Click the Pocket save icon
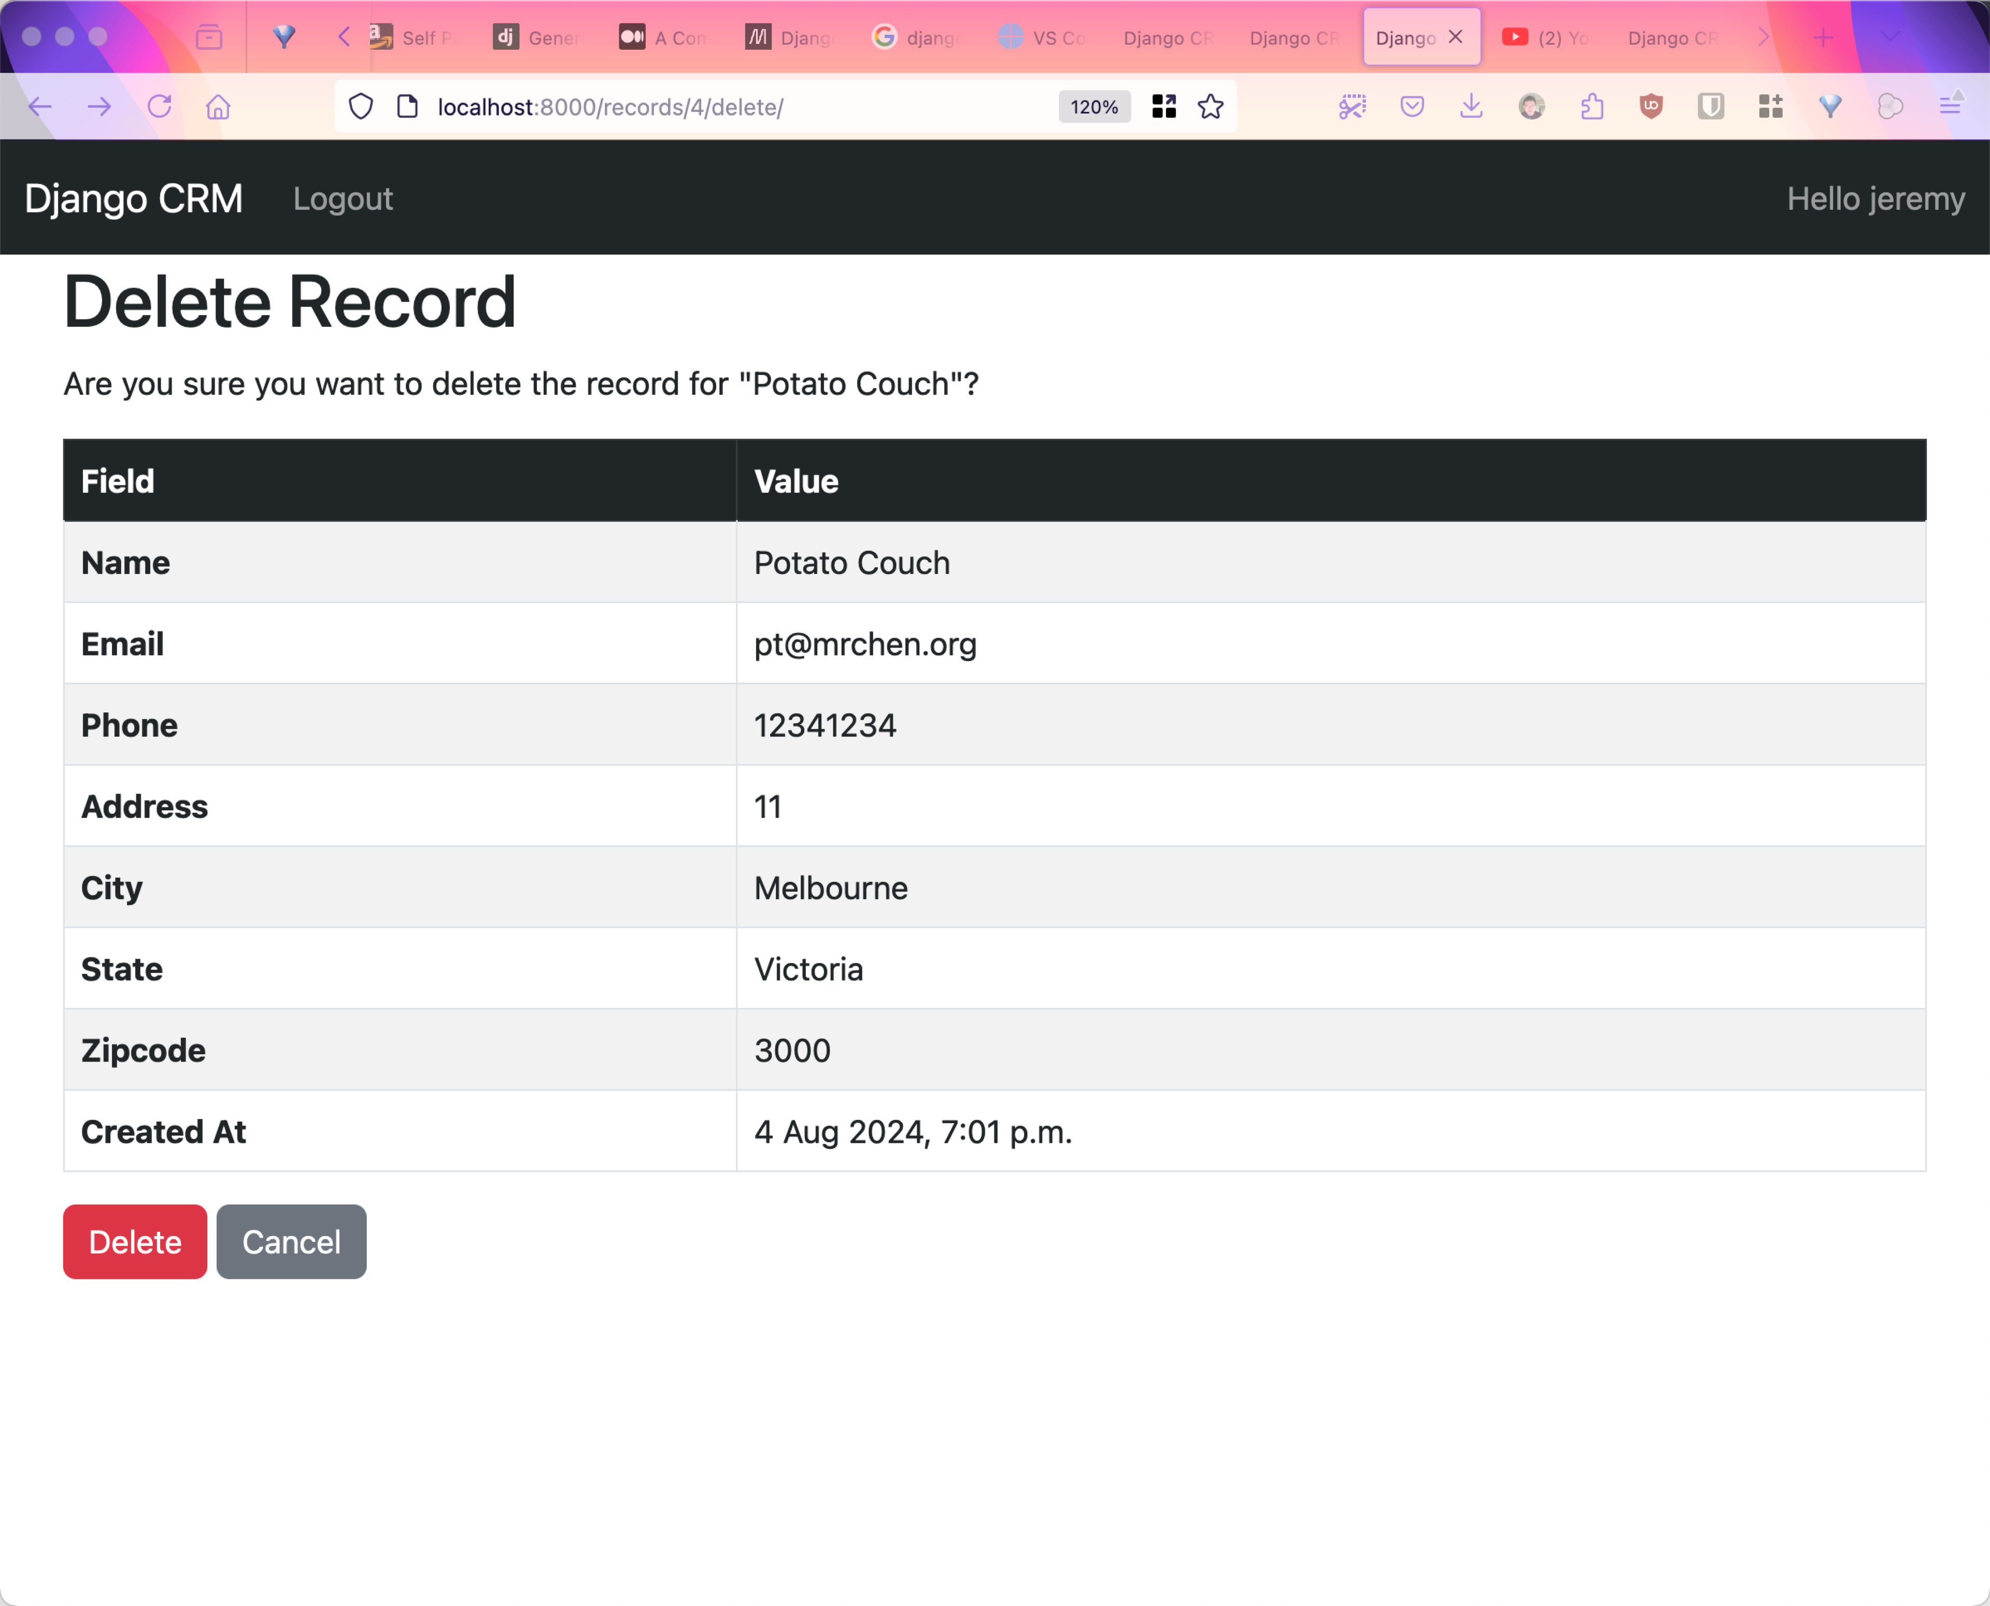This screenshot has width=1990, height=1606. click(1412, 106)
